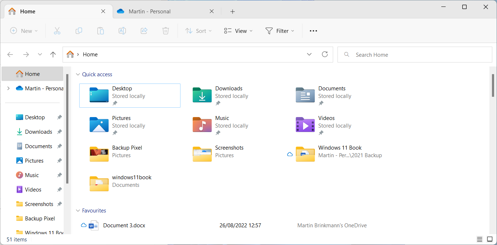Image resolution: width=497 pixels, height=245 pixels.
Task: Switch to large thumbnails view in status bar
Action: 490,239
